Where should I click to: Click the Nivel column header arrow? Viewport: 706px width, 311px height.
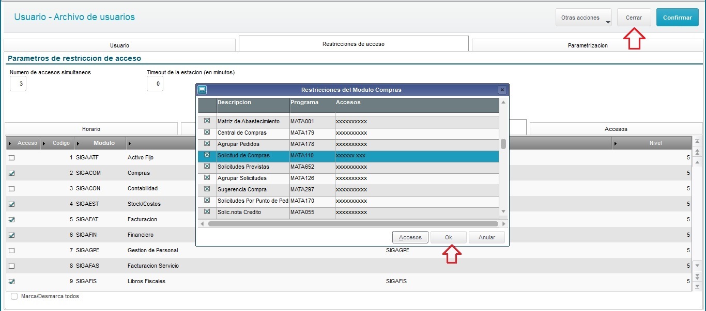(616, 143)
